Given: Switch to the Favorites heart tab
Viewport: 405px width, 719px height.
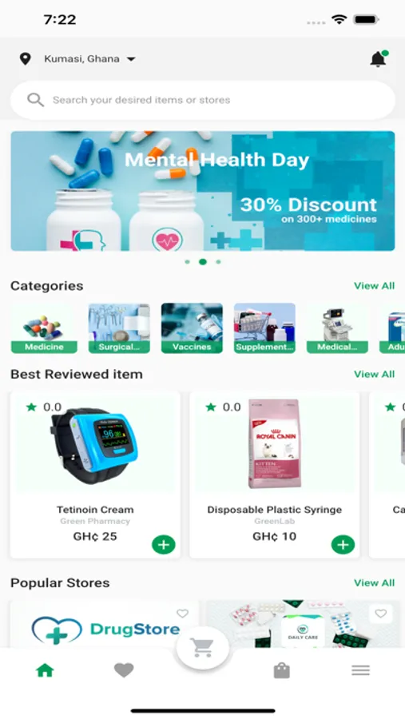Looking at the screenshot, I should [124, 670].
